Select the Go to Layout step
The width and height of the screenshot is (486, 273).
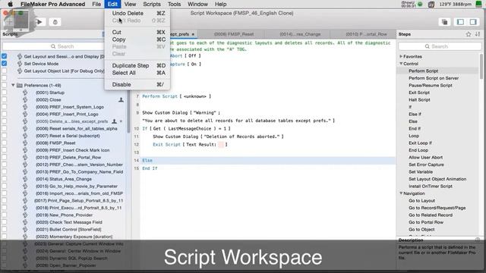[421, 200]
